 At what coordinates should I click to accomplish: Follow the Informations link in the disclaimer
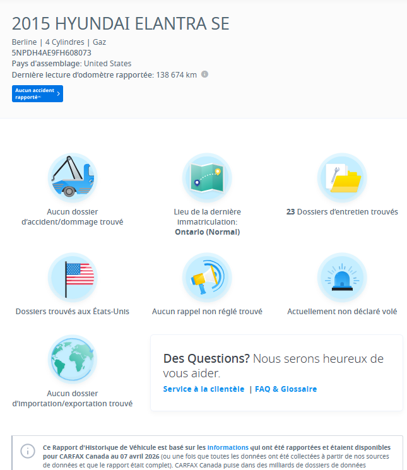[228, 447]
